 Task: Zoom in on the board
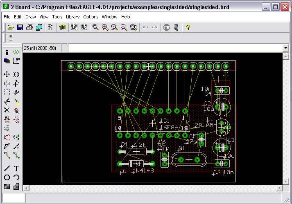[105, 27]
